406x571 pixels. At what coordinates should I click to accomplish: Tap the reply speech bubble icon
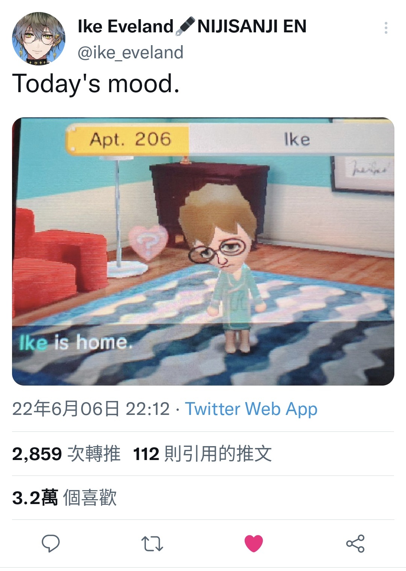click(51, 544)
